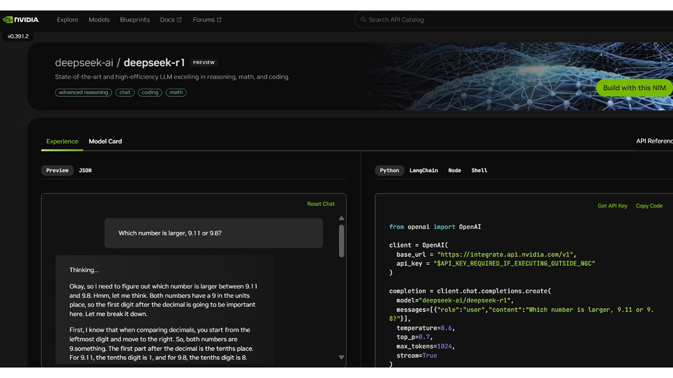Toggle output view to Preview

pyautogui.click(x=57, y=170)
